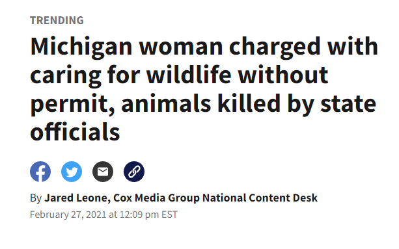399x249 pixels.
Task: Click the "EST" timezone text
Action: point(169,215)
